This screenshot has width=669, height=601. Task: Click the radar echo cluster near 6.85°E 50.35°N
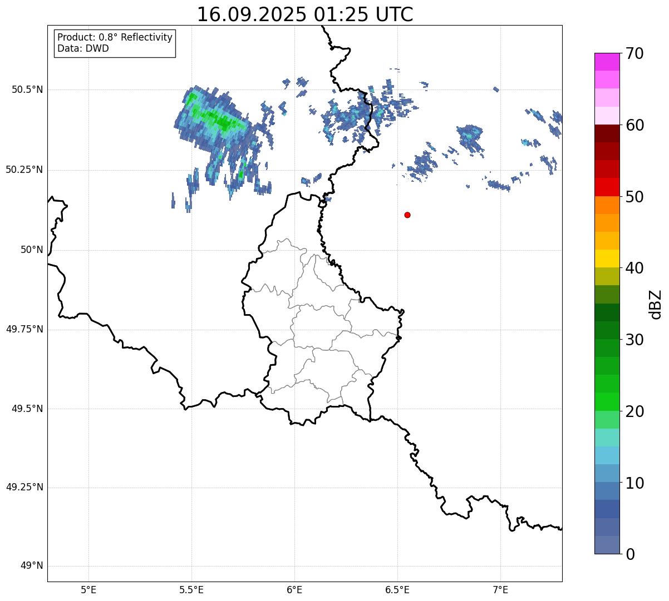(x=470, y=138)
